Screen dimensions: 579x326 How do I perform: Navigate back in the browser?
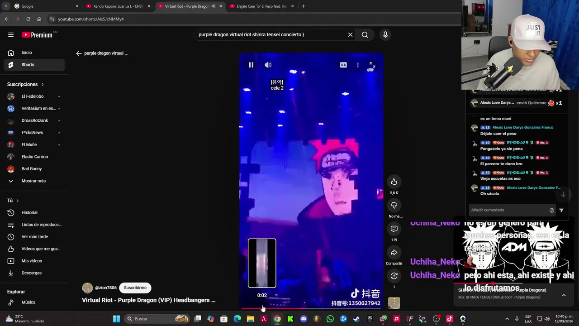click(6, 19)
